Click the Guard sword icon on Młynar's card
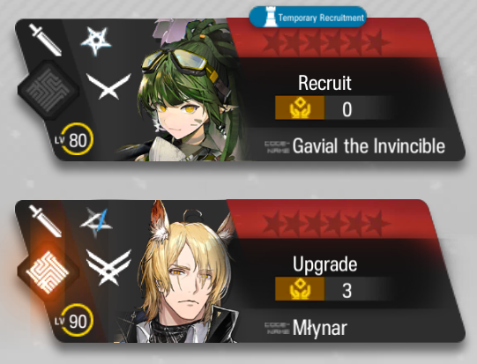 [x=45, y=221]
